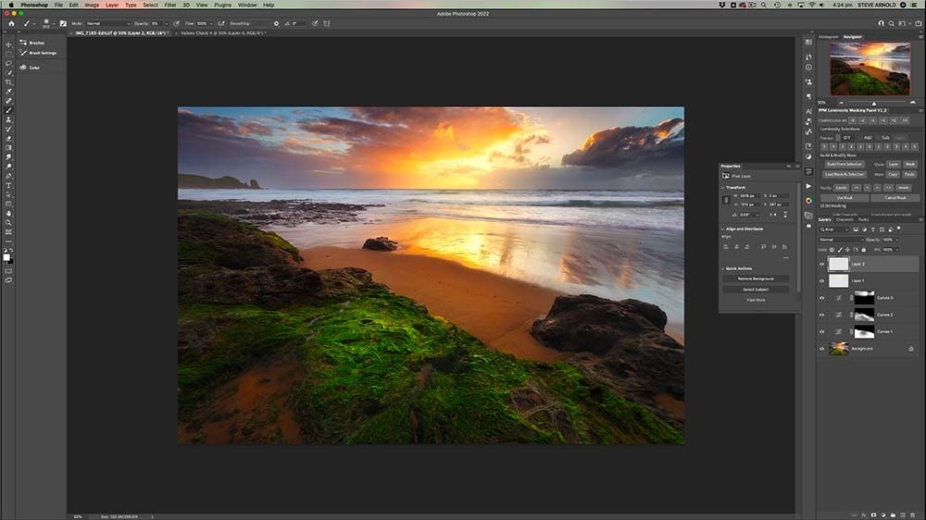
Task: Open the Brushes panel
Action: (x=37, y=43)
